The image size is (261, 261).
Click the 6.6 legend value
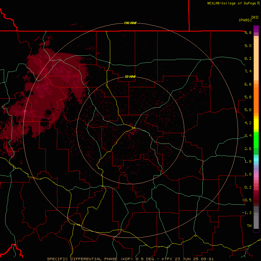(x=248, y=84)
